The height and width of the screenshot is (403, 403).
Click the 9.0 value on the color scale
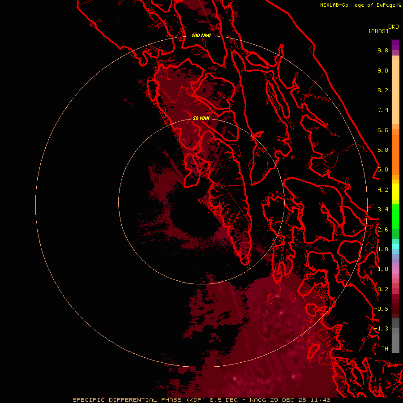coord(383,70)
